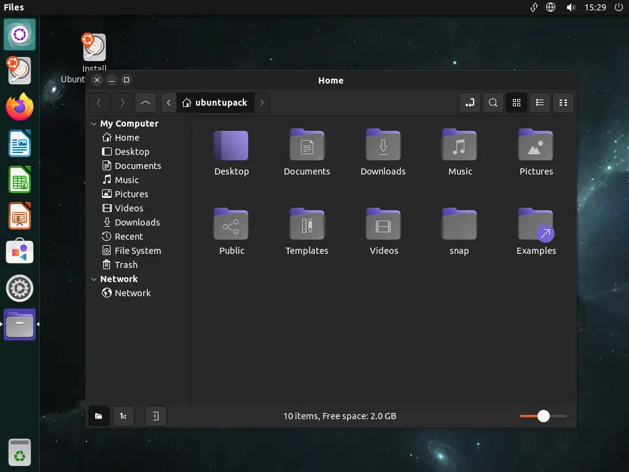The width and height of the screenshot is (629, 472).
Task: Switch to icon view
Action: 517,103
